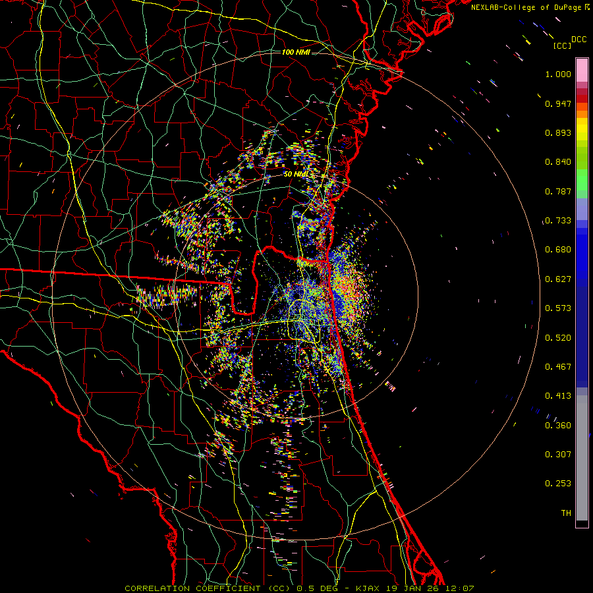593x593 pixels.
Task: Select the 0.520 legend value
Action: 558,338
